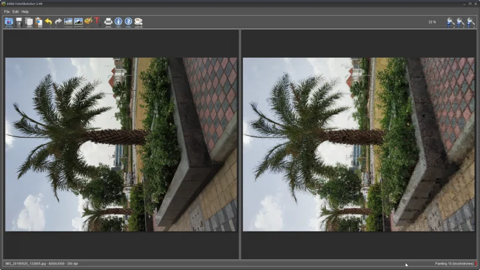Click the middle magnifier zoom-fit icon
480x270 pixels.
pos(460,22)
